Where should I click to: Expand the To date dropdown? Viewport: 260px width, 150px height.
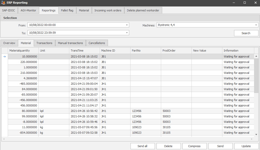point(127,33)
